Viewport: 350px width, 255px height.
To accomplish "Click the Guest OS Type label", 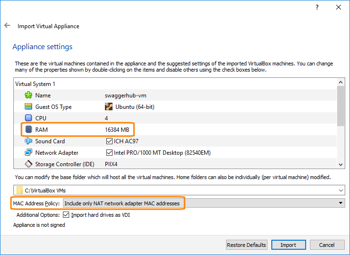I will point(53,107).
